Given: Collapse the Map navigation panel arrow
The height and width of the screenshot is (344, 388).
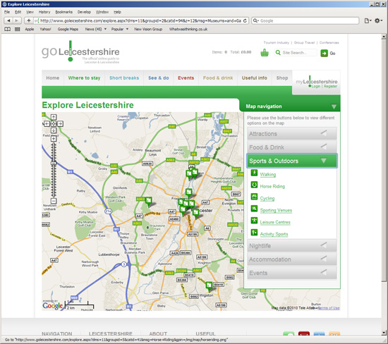Looking at the screenshot, I should tap(334, 106).
